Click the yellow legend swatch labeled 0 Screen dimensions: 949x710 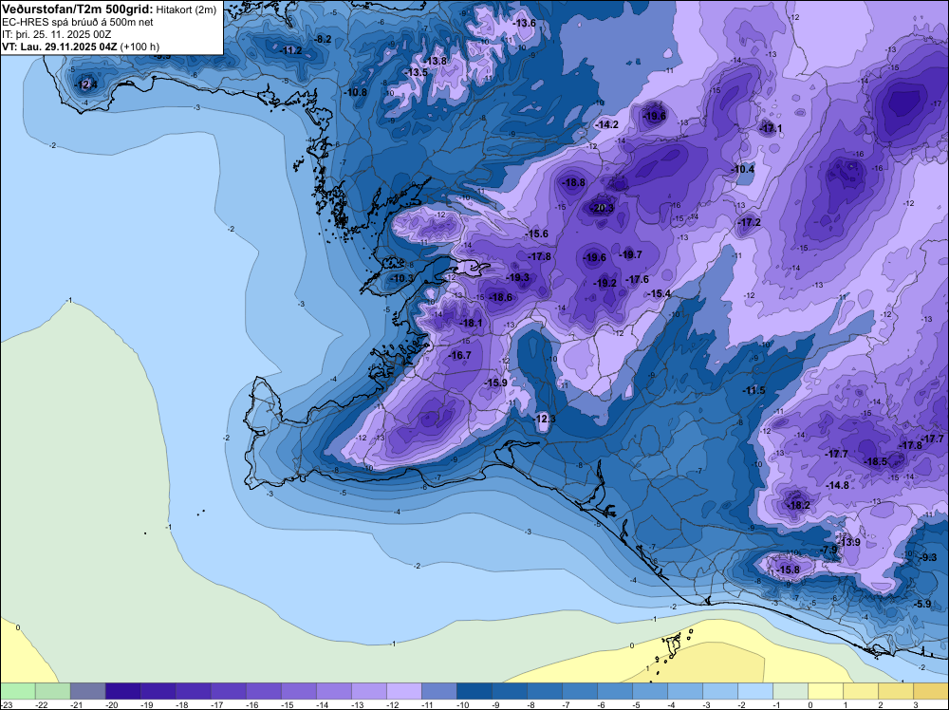(825, 691)
